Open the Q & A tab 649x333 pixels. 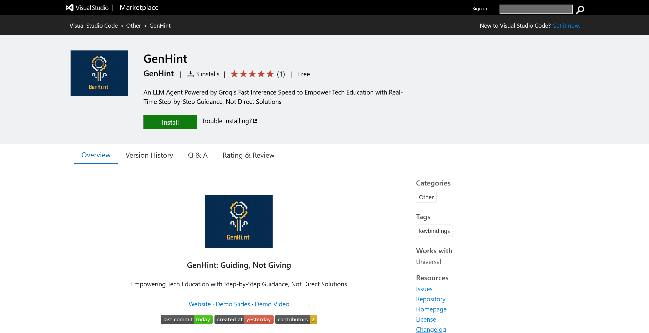click(198, 155)
